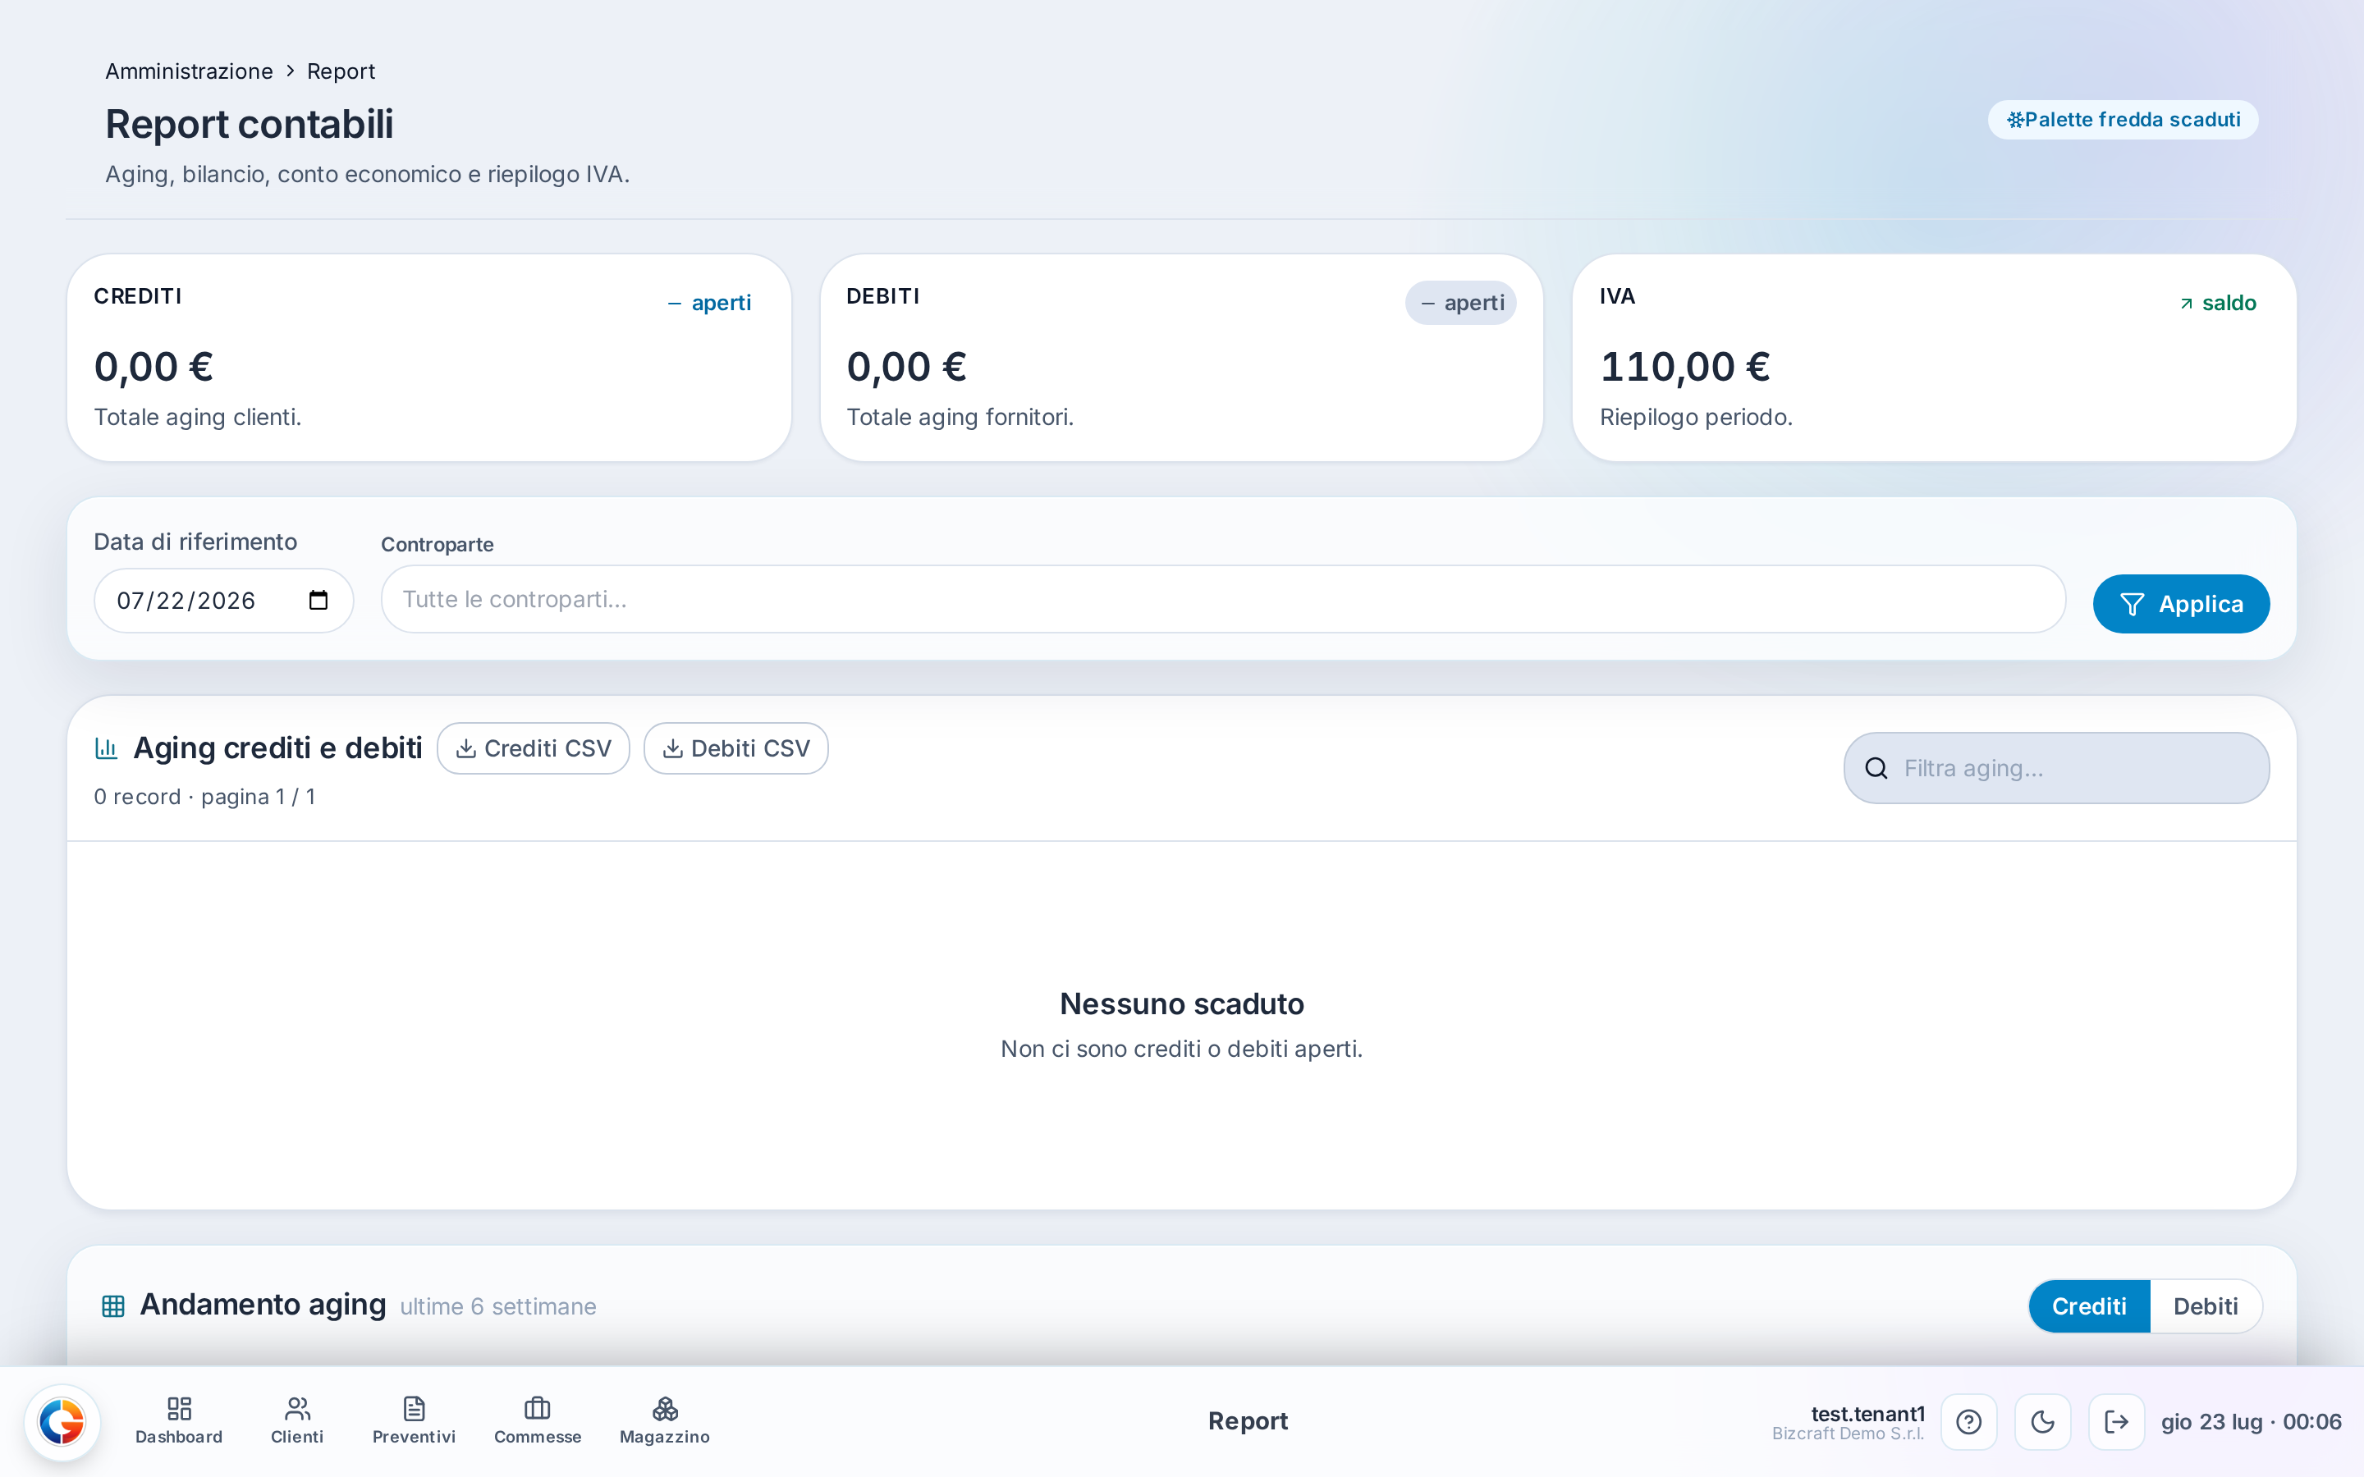The image size is (2364, 1477).
Task: Open Preventivi section icon
Action: pos(415,1421)
